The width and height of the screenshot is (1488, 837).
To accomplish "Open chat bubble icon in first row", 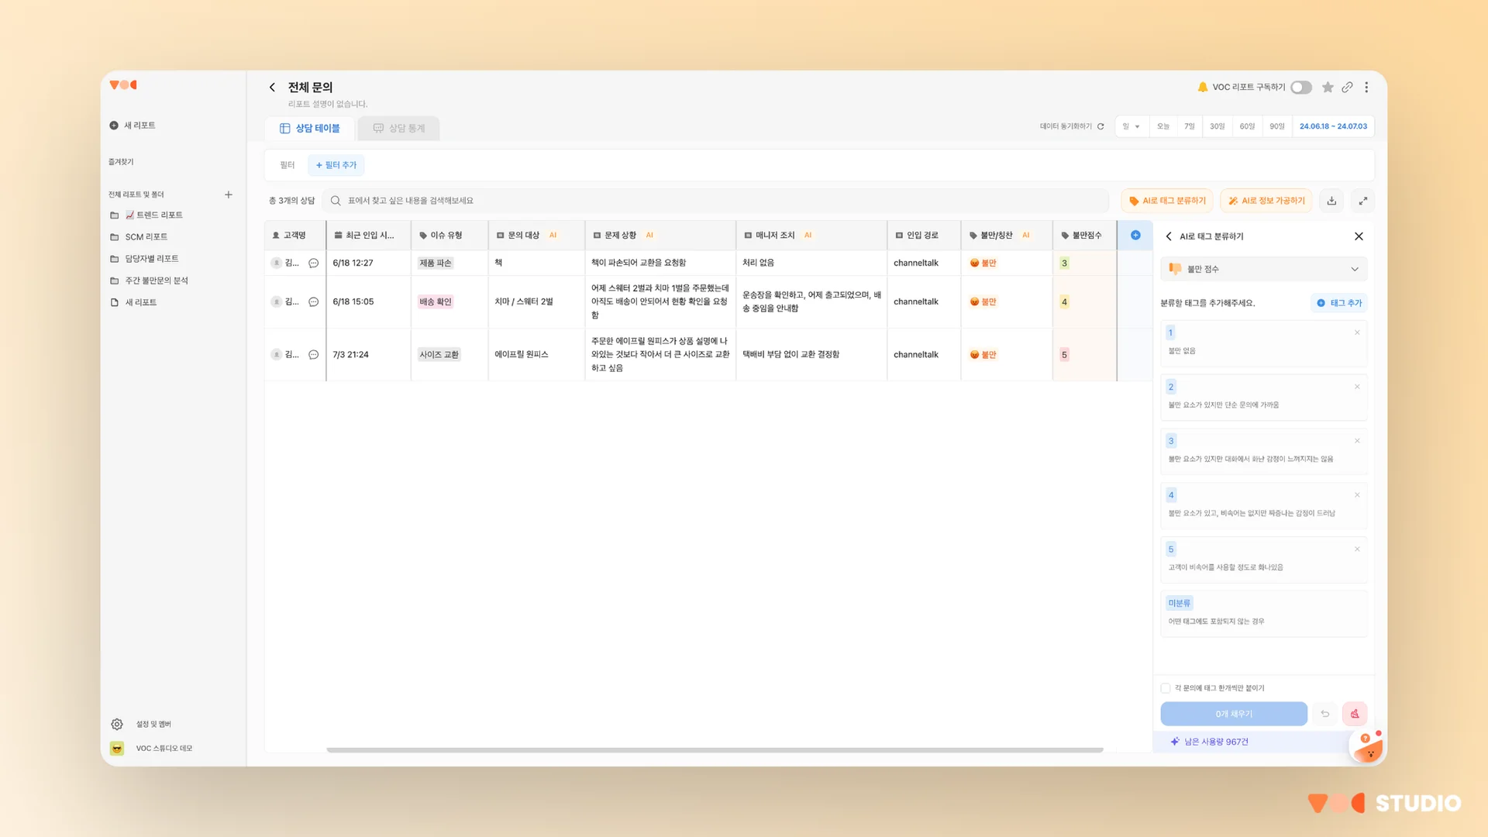I will (x=314, y=263).
